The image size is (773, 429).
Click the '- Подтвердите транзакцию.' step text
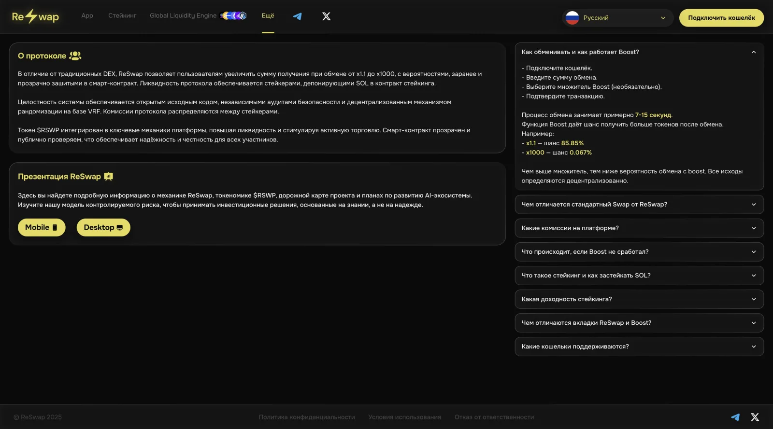[563, 96]
